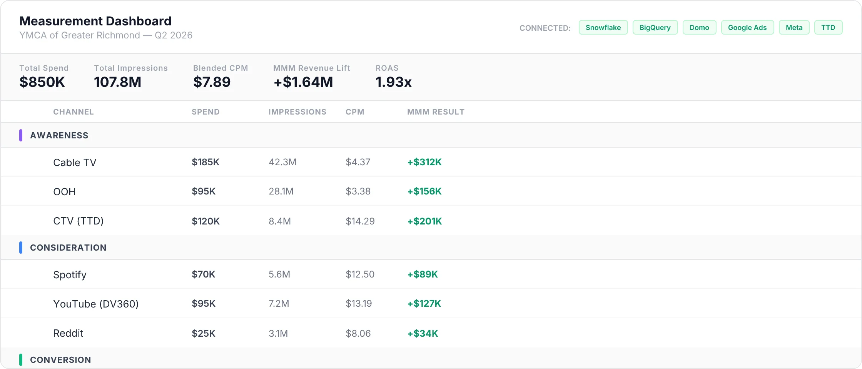
Task: Sort by the CPM column header
Action: [354, 112]
